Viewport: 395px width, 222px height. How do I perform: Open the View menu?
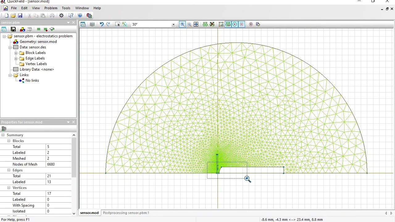[x=36, y=8]
